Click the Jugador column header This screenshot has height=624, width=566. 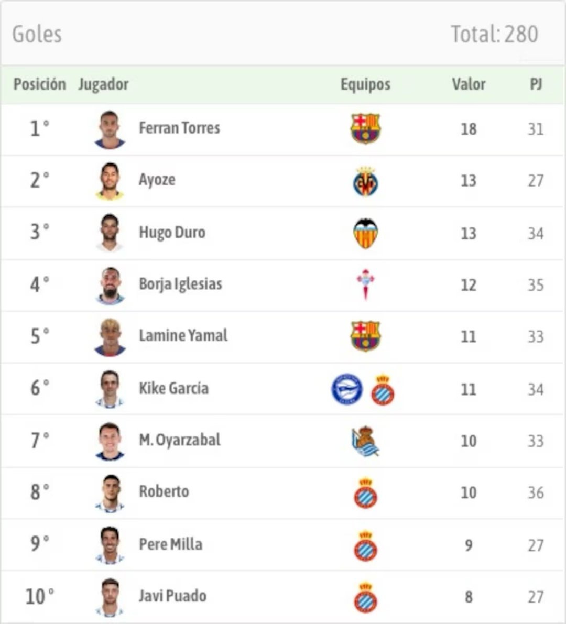click(x=103, y=84)
